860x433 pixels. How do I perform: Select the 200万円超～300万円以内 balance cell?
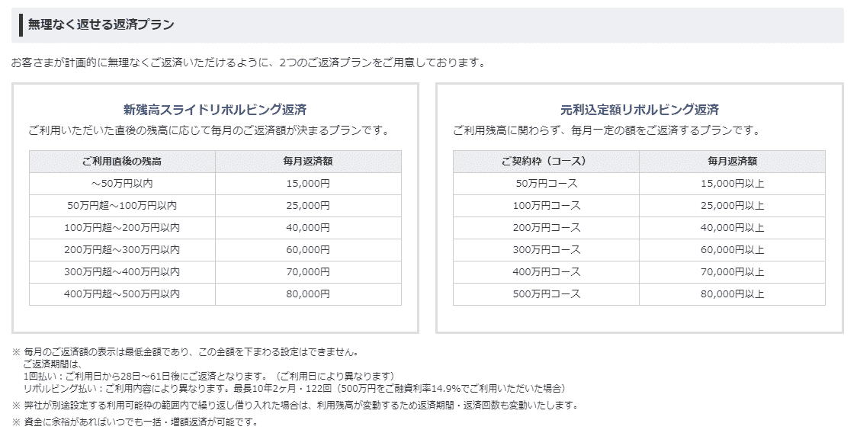tap(122, 250)
